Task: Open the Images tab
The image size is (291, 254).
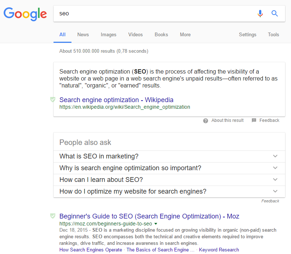Action: (108, 35)
